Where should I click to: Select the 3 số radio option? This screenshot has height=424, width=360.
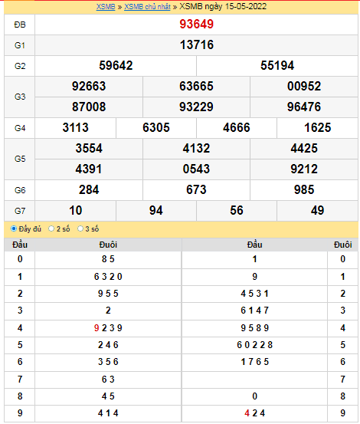point(80,228)
